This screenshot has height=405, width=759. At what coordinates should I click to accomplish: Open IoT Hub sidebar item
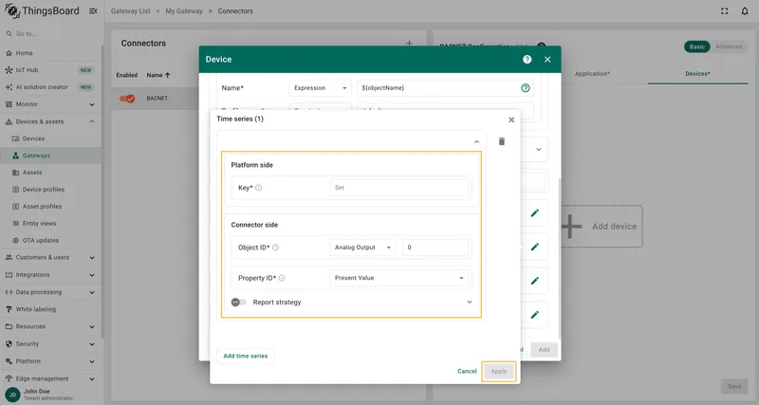(50, 70)
